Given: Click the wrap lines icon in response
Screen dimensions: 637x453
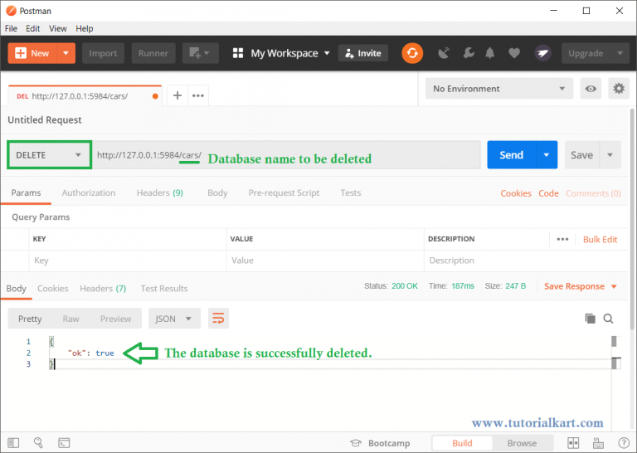Looking at the screenshot, I should click(218, 319).
